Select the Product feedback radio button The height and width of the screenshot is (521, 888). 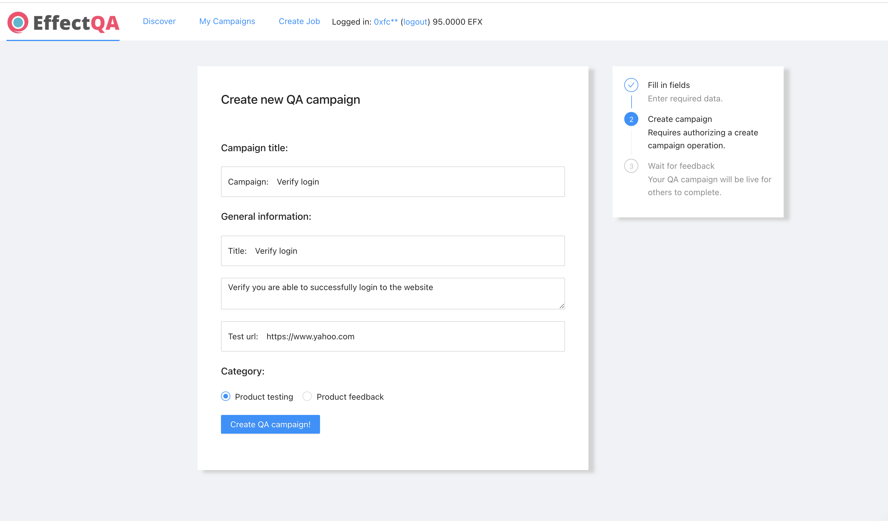307,396
